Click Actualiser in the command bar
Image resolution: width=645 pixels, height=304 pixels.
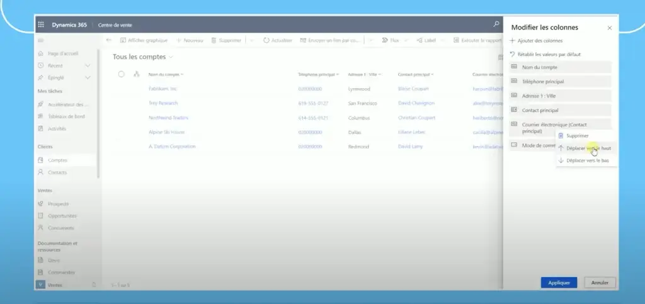point(278,40)
